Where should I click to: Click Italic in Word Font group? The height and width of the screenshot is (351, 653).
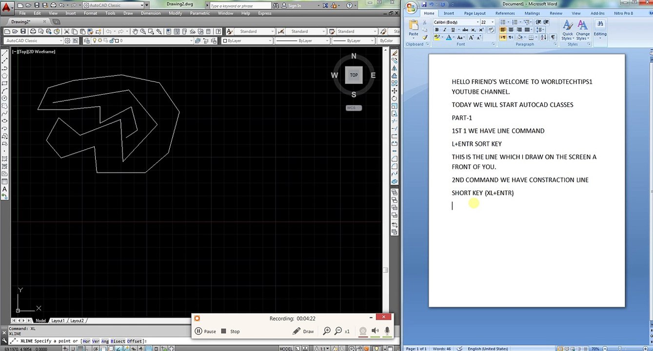point(445,30)
